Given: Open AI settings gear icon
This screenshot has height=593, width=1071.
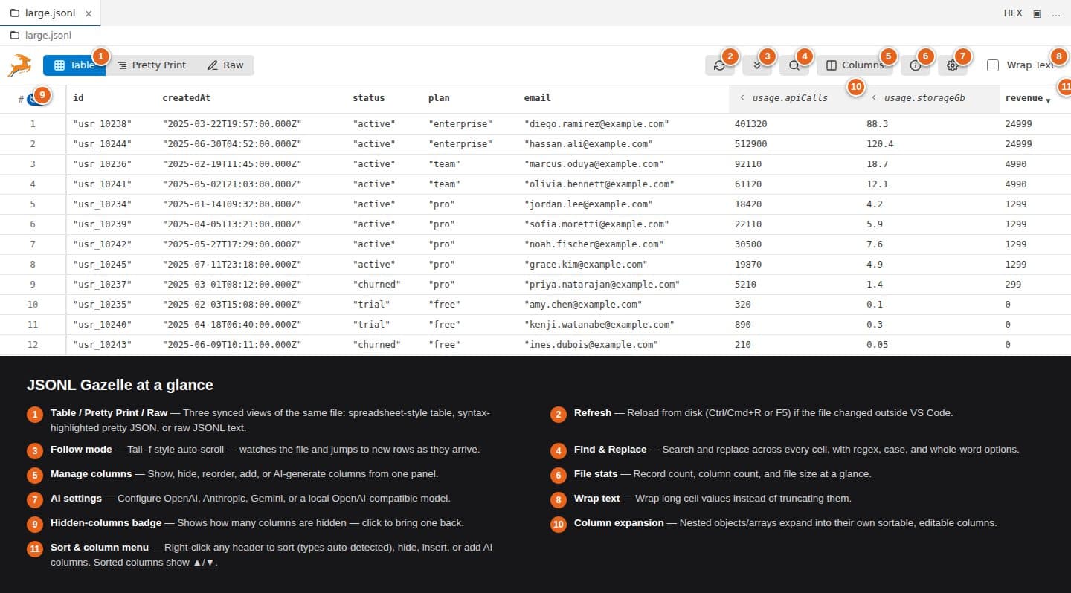Looking at the screenshot, I should tap(953, 65).
